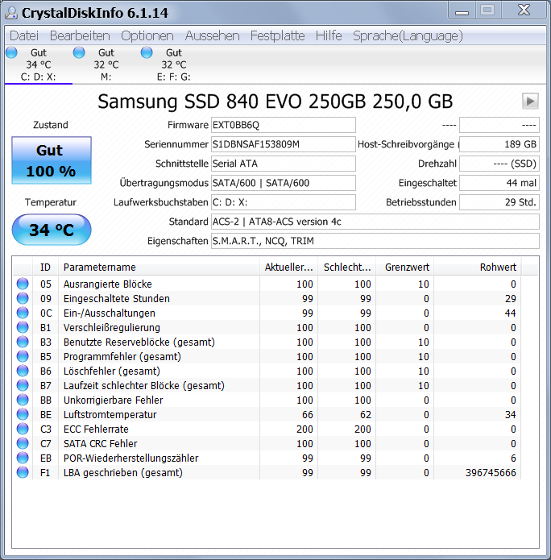Select the Verschleißregulierung row text
Screen dimensions: 551x560
[x=111, y=327]
